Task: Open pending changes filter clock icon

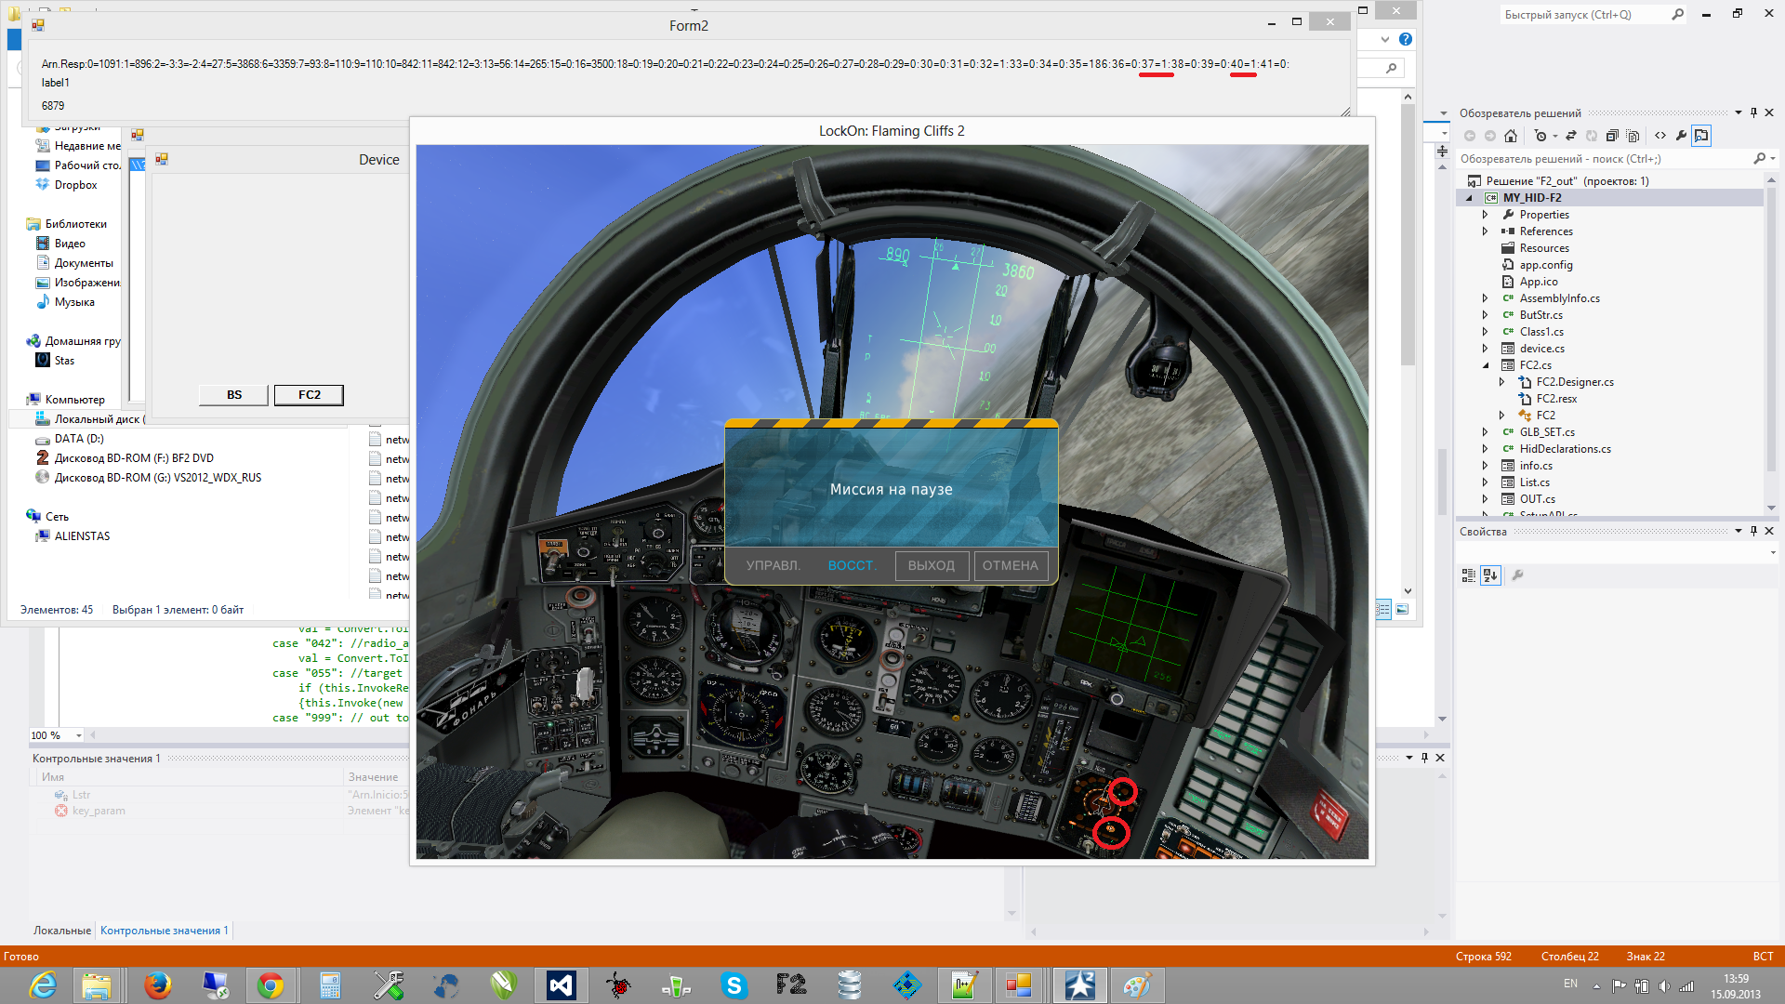Action: tap(1541, 136)
